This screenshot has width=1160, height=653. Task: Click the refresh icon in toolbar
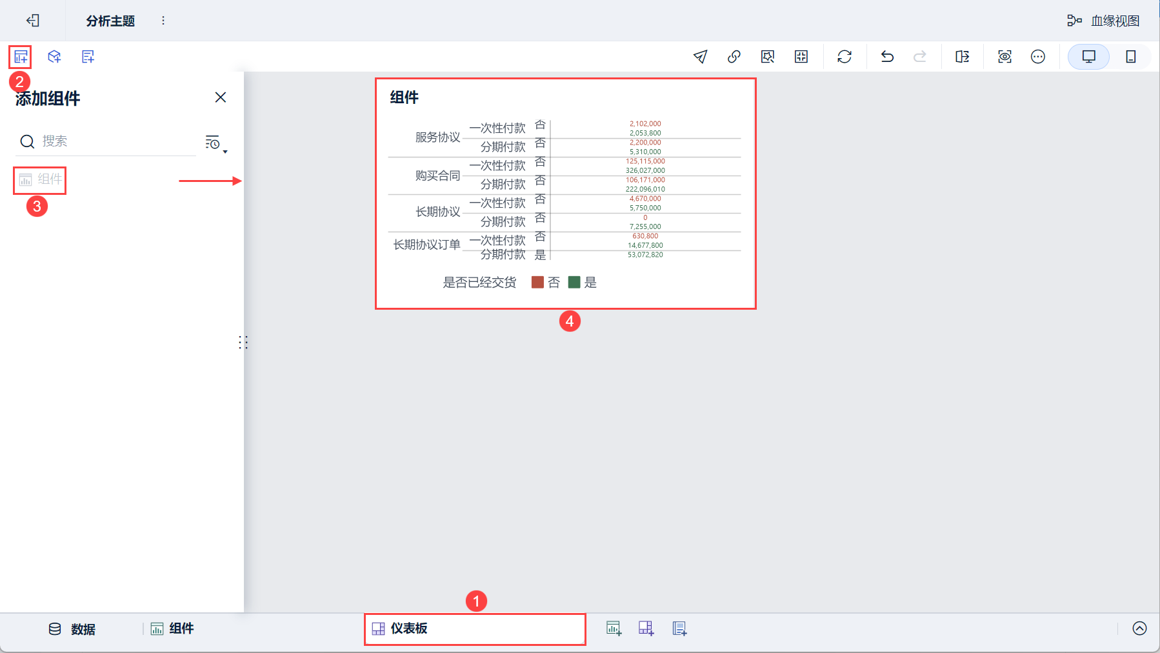coord(845,57)
